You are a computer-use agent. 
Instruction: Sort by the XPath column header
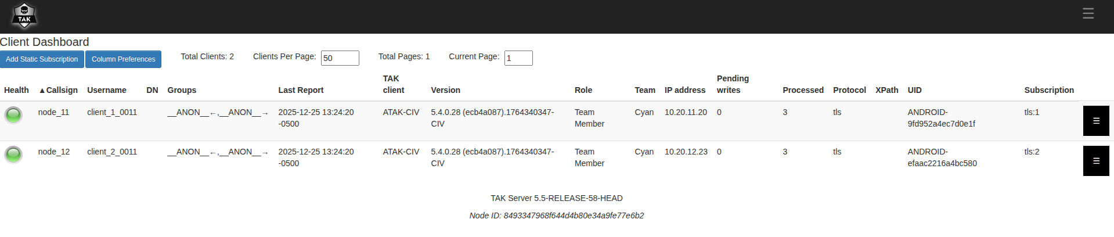click(x=886, y=90)
